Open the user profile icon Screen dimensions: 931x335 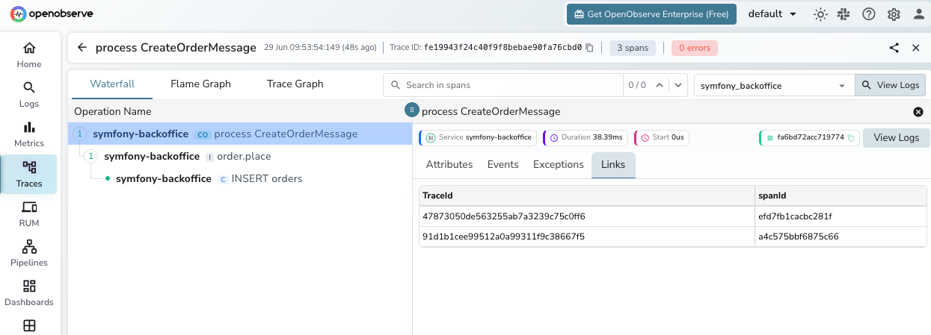[919, 14]
